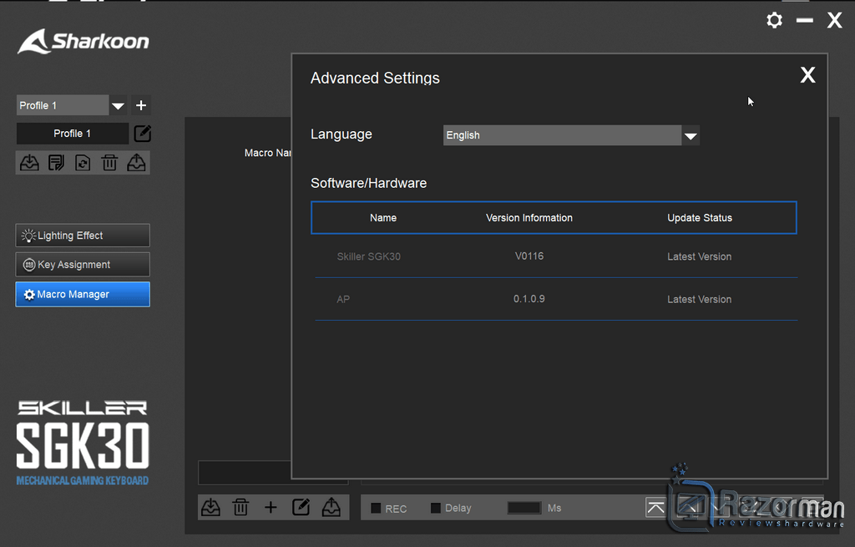Edit the Profile 1 name
The width and height of the screenshot is (855, 547).
point(142,134)
